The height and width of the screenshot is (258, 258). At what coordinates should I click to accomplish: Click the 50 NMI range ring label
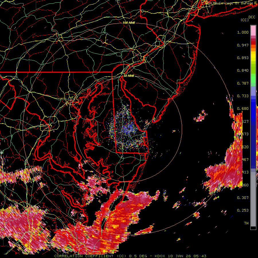tap(129, 76)
